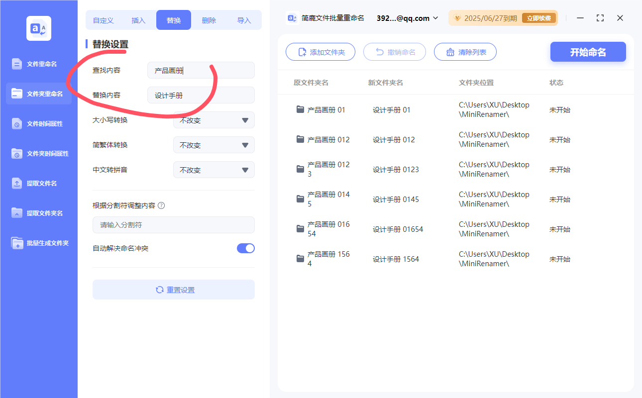Switch to the 自定义 tab
642x398 pixels.
click(x=103, y=19)
